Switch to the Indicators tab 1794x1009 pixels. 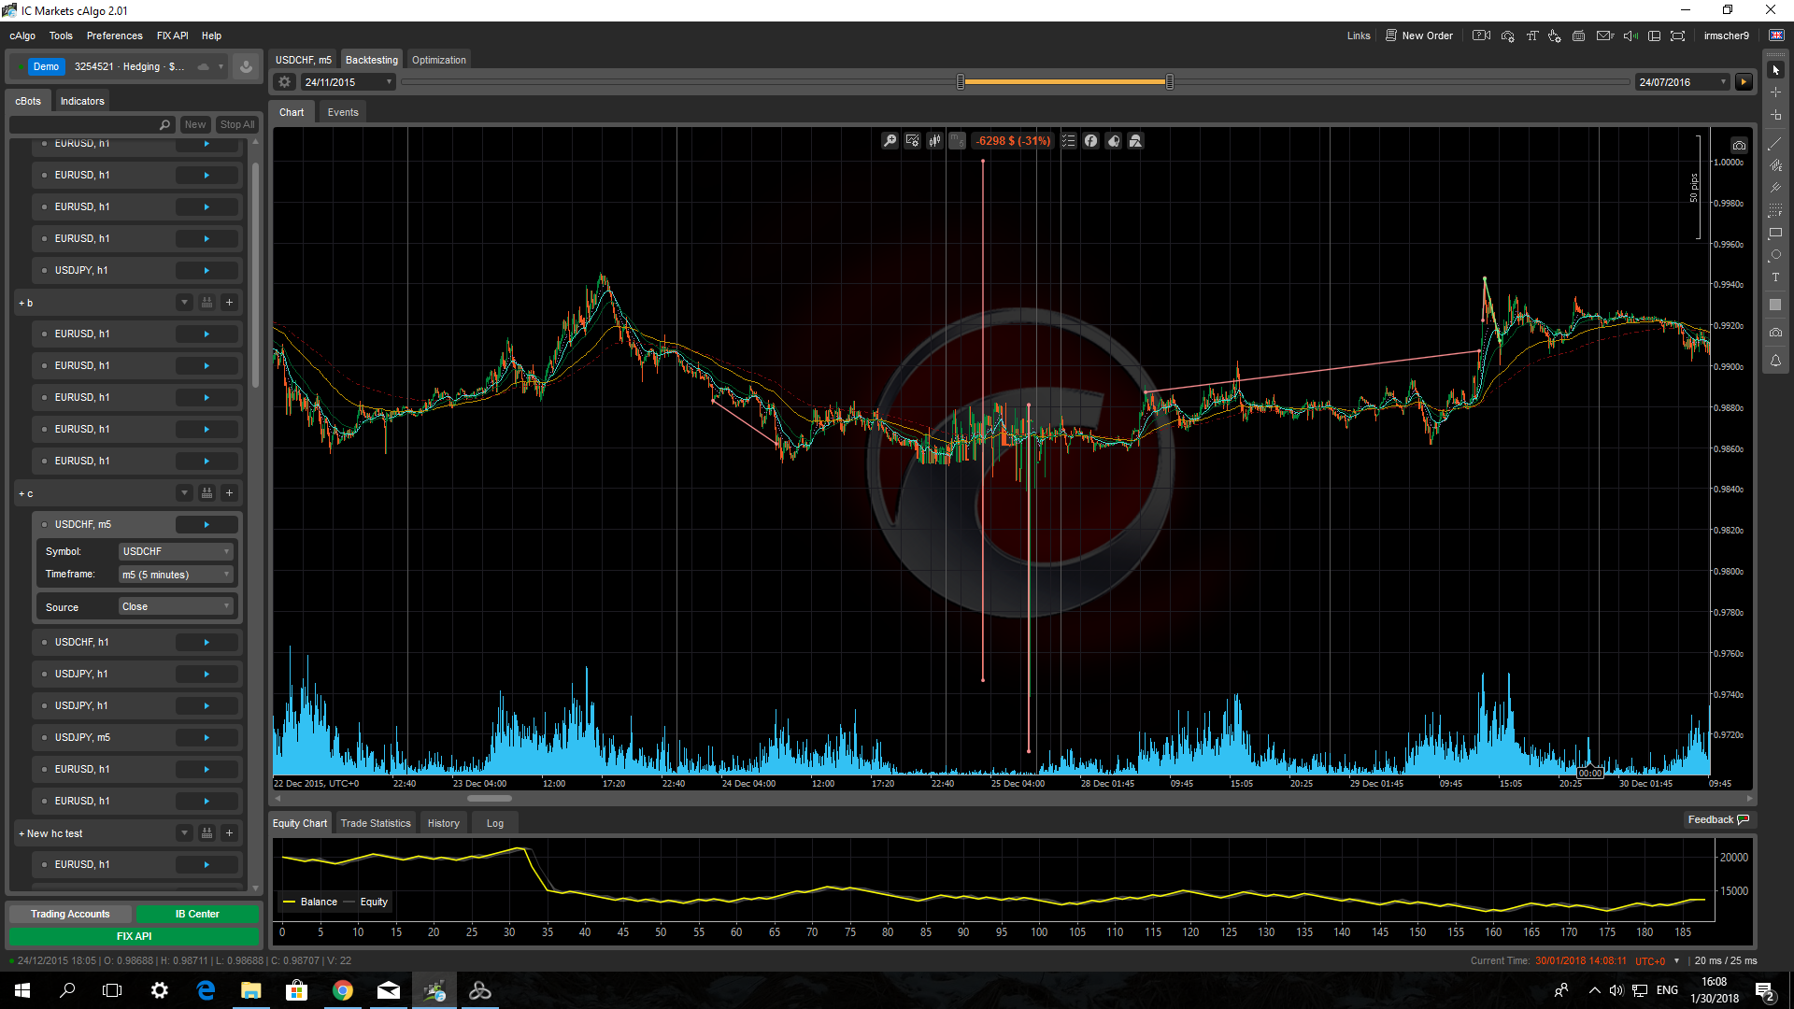[82, 101]
